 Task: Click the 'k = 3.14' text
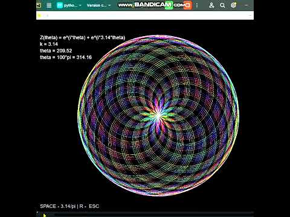[49, 44]
